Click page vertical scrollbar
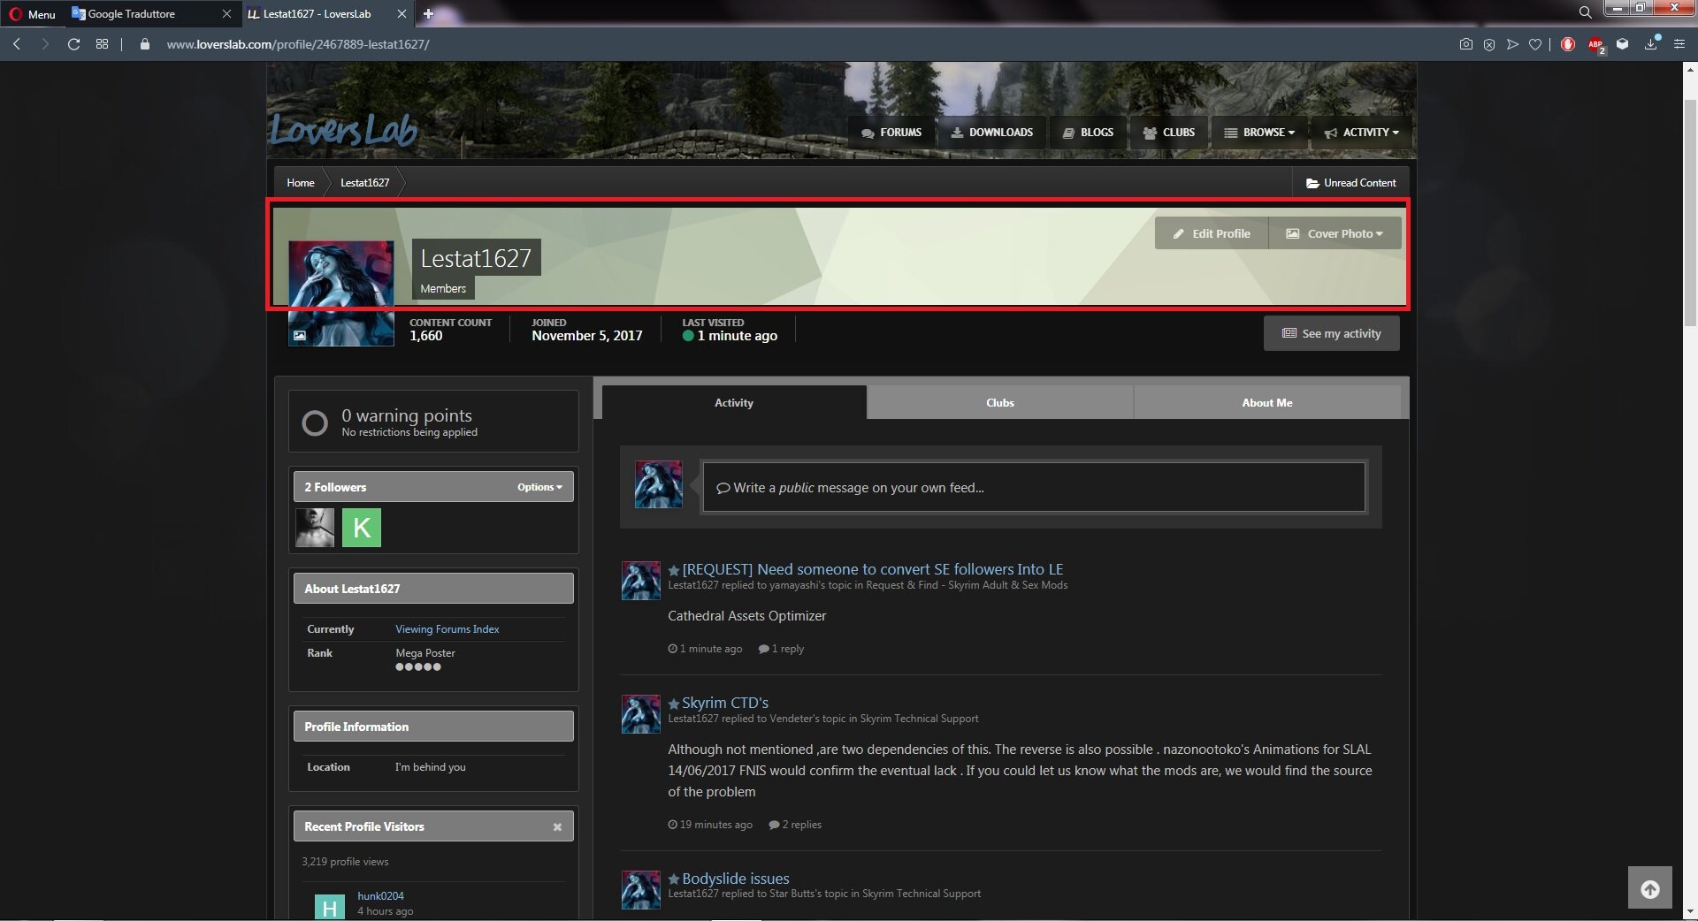The width and height of the screenshot is (1698, 921). tap(1690, 212)
